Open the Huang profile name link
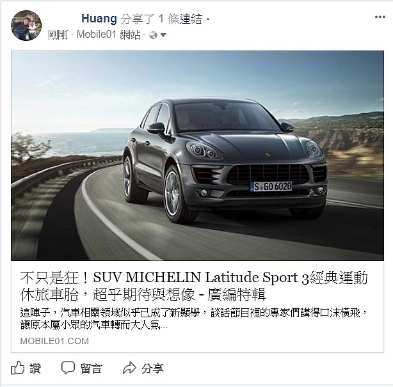This screenshot has height=387, width=393. [x=99, y=19]
